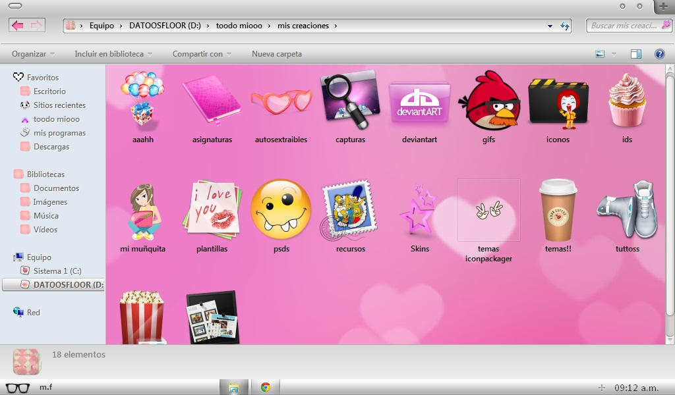
Task: Open the Organizar dropdown menu
Action: [x=33, y=54]
